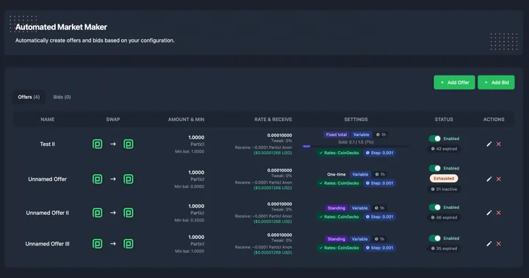The height and width of the screenshot is (278, 529).
Task: Click 'Min bal: 0.0000' text
Action: [190, 186]
